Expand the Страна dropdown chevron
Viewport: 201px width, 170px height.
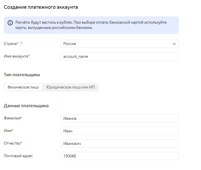174,44
